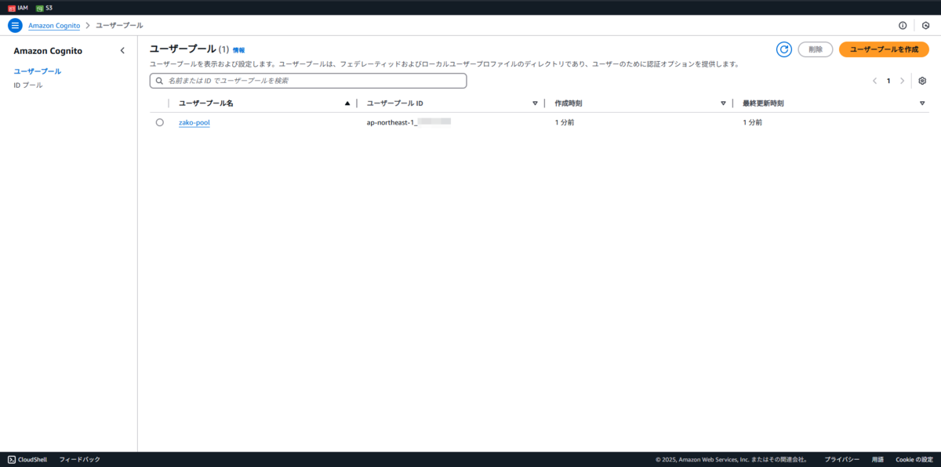The width and height of the screenshot is (941, 467).
Task: Open the hamburger navigation menu
Action: [14, 24]
